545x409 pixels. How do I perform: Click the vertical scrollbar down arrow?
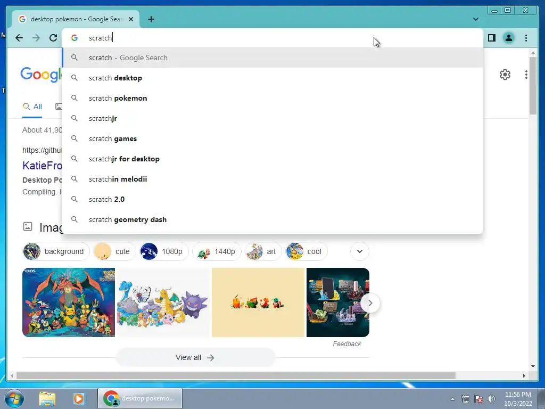[533, 366]
